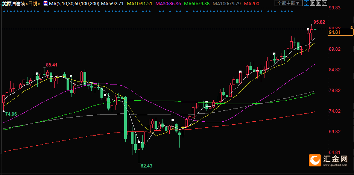Click the exit-arrow icon in the top-right toolbar

pyautogui.click(x=325, y=3)
